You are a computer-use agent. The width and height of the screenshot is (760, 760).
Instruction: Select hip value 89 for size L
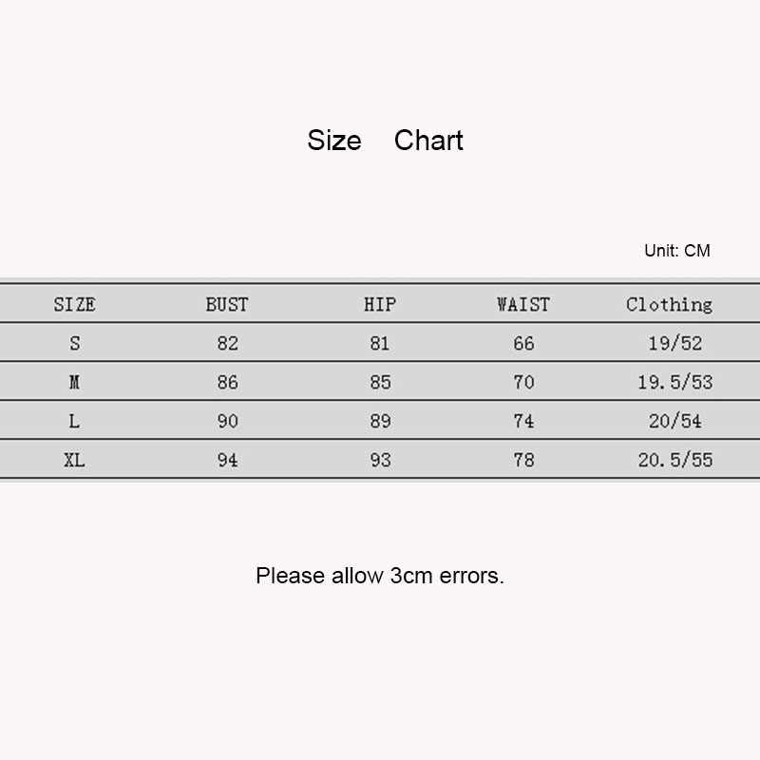pyautogui.click(x=379, y=422)
